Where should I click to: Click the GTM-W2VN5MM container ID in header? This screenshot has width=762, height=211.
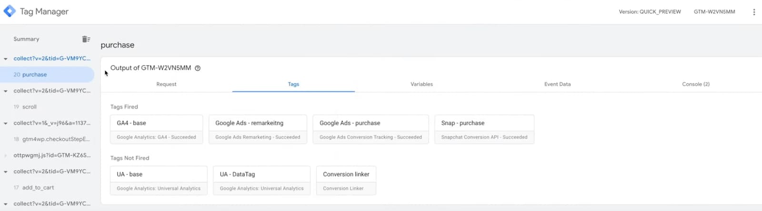714,12
